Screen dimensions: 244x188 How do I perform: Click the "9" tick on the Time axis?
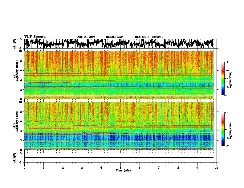pos(197,168)
